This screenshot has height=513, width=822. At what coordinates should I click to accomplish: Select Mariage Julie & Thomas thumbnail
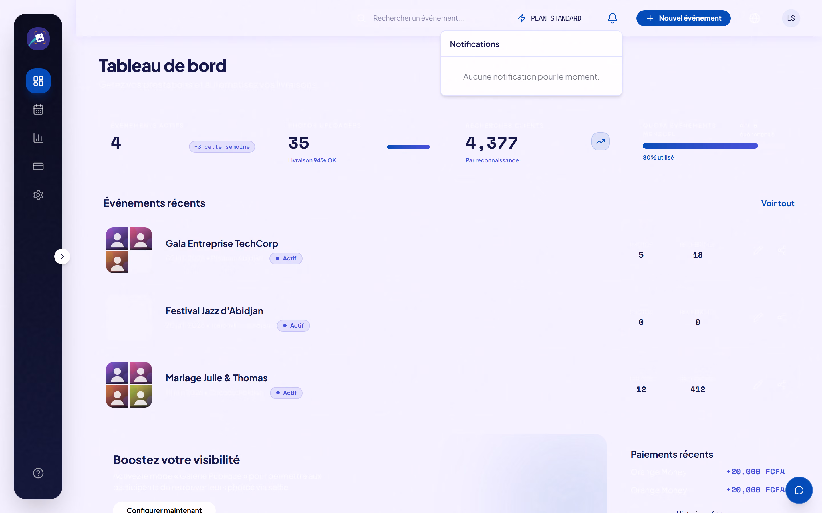[129, 384]
